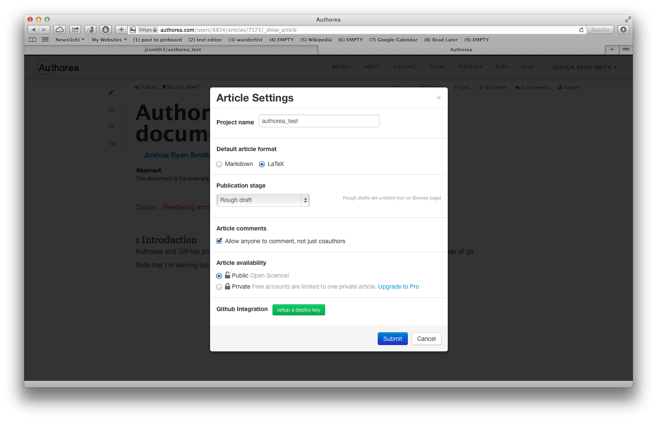Toggle allow anyone to comment checkbox
Screen dimensions: 657x421
[x=219, y=241]
